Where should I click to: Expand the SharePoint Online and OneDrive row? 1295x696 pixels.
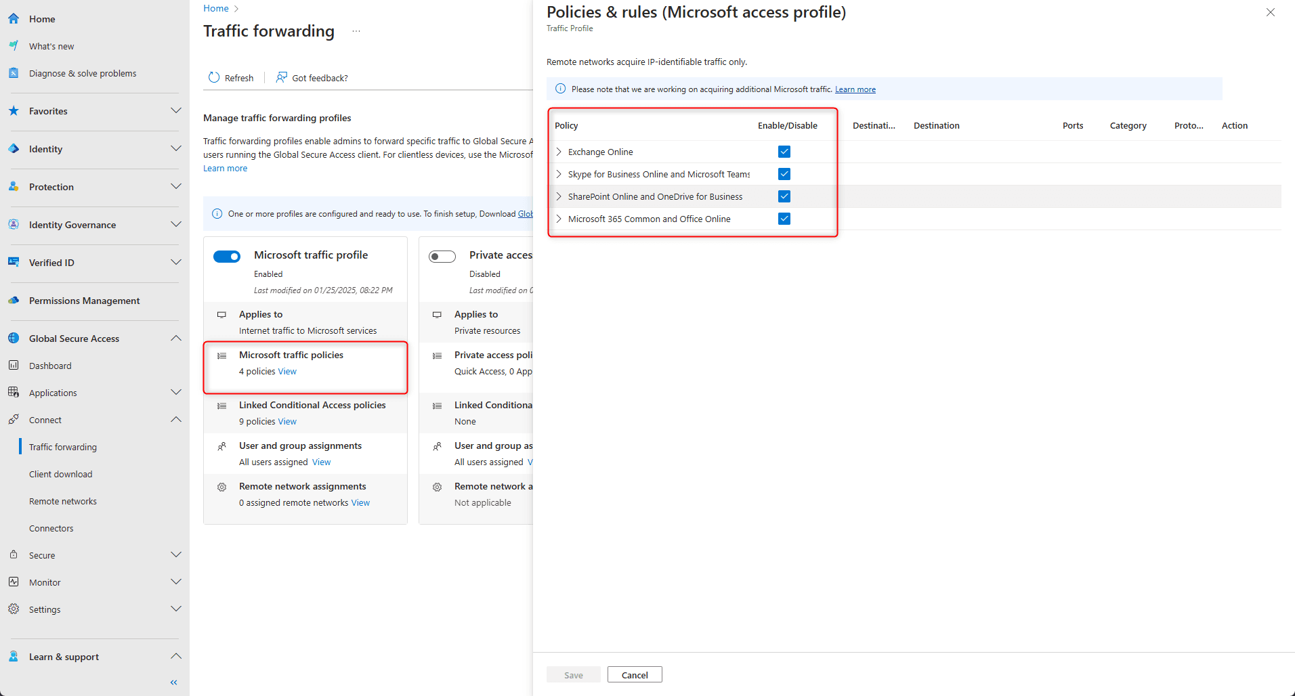(559, 196)
